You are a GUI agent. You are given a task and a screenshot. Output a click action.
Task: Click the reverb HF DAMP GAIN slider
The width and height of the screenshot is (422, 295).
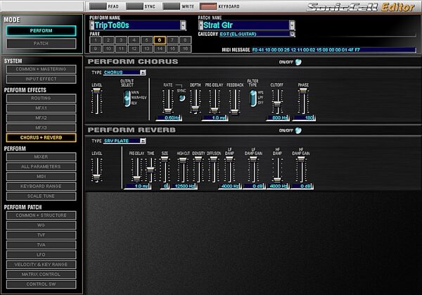pos(301,170)
